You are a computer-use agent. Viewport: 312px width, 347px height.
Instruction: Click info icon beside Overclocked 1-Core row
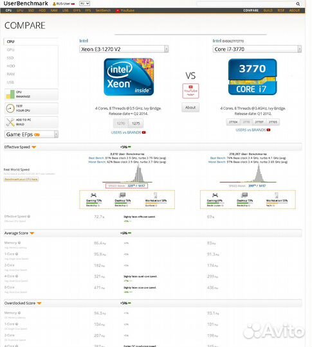[x=17, y=324]
